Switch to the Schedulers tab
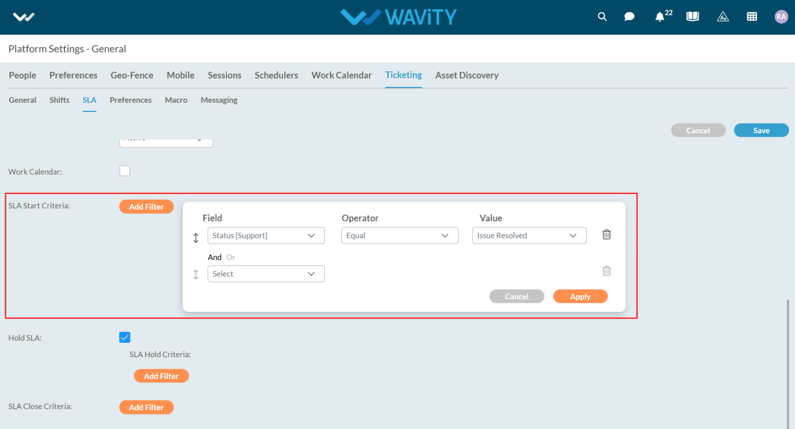The image size is (795, 429). click(x=276, y=75)
